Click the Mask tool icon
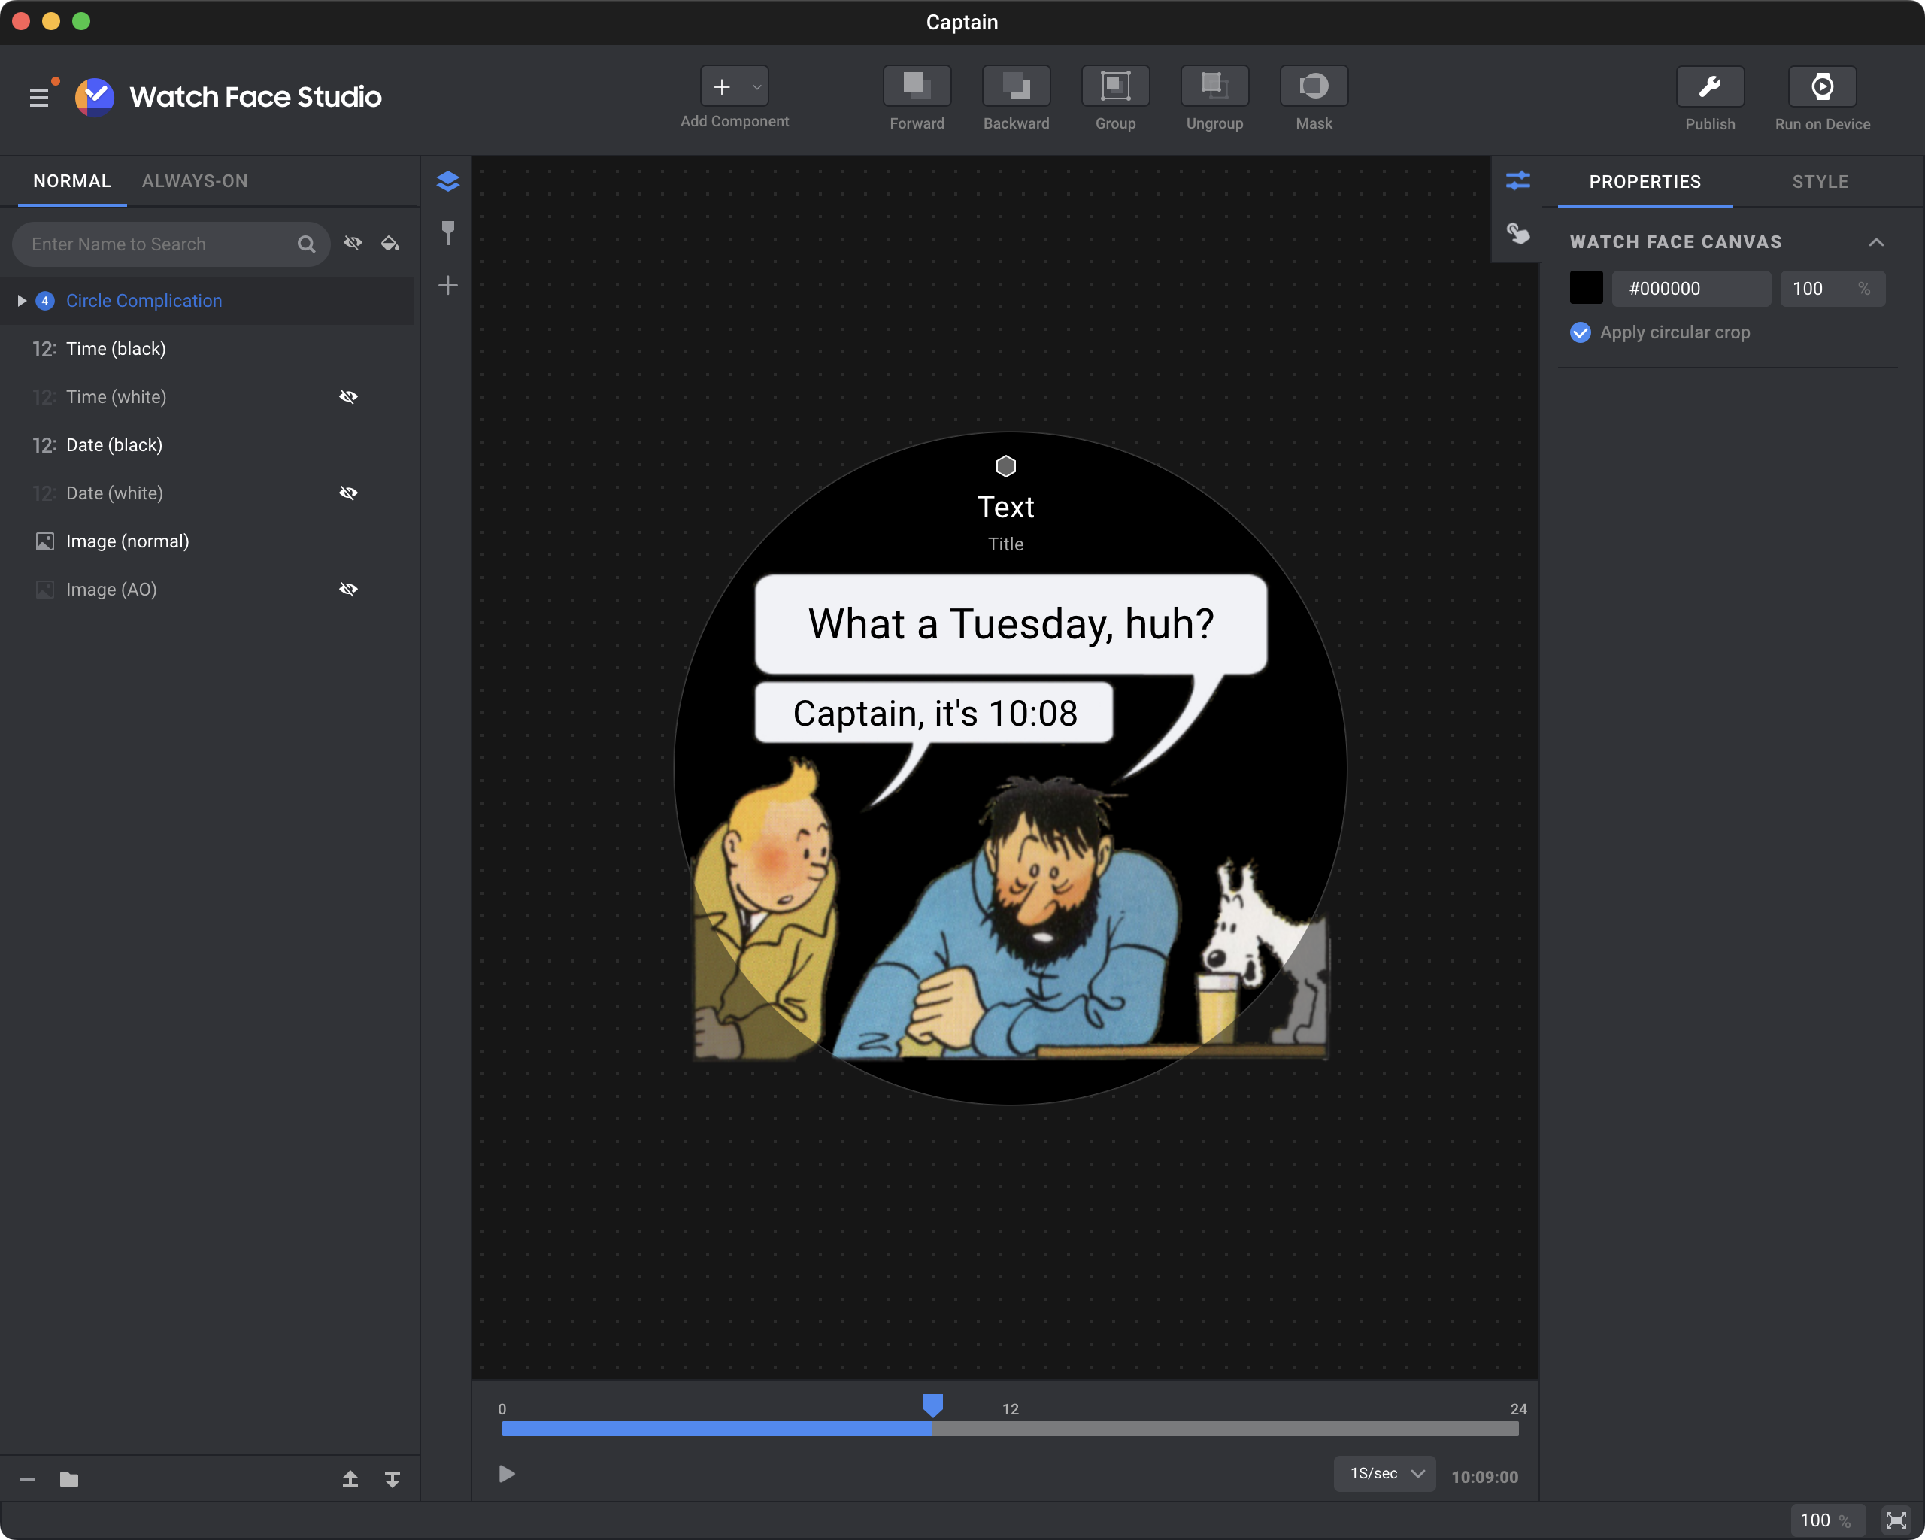The height and width of the screenshot is (1540, 1925). [1312, 86]
